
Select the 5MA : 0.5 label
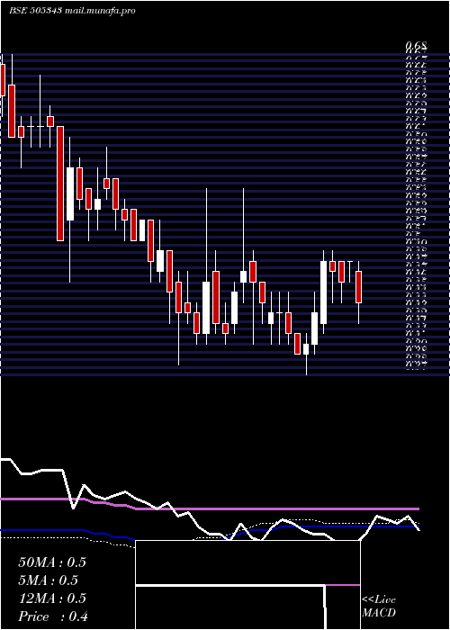coord(49,580)
